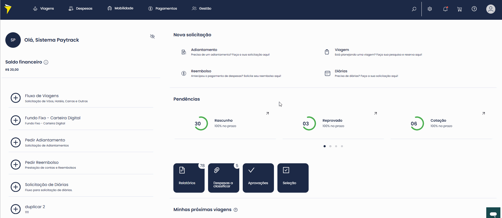Click Despesas a classificar badge showing 5

coord(237,166)
